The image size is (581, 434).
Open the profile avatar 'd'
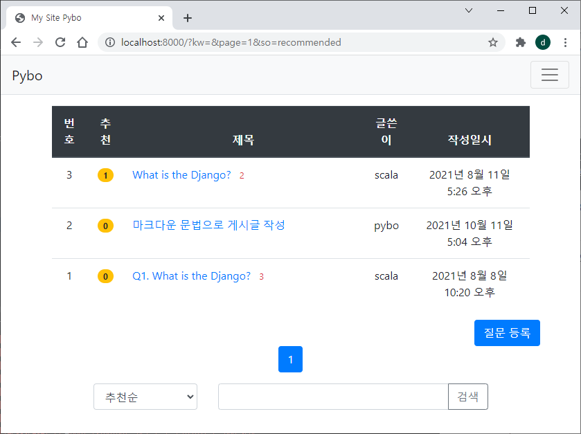542,42
